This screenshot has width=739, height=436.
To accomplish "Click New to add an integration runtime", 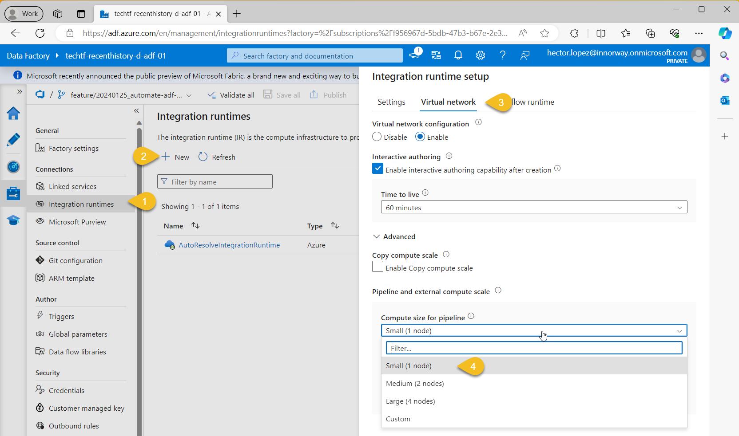I will [x=175, y=157].
